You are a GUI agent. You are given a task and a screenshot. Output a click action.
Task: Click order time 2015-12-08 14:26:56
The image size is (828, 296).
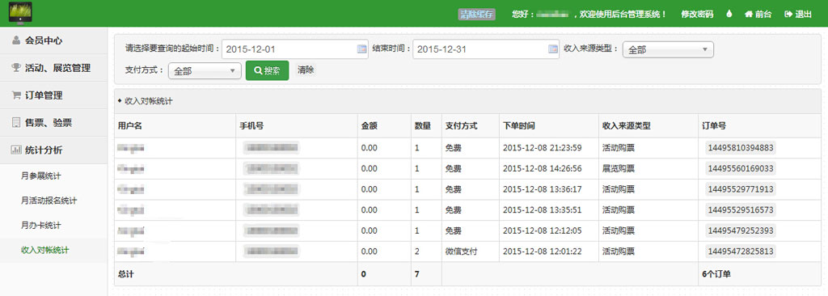point(542,168)
